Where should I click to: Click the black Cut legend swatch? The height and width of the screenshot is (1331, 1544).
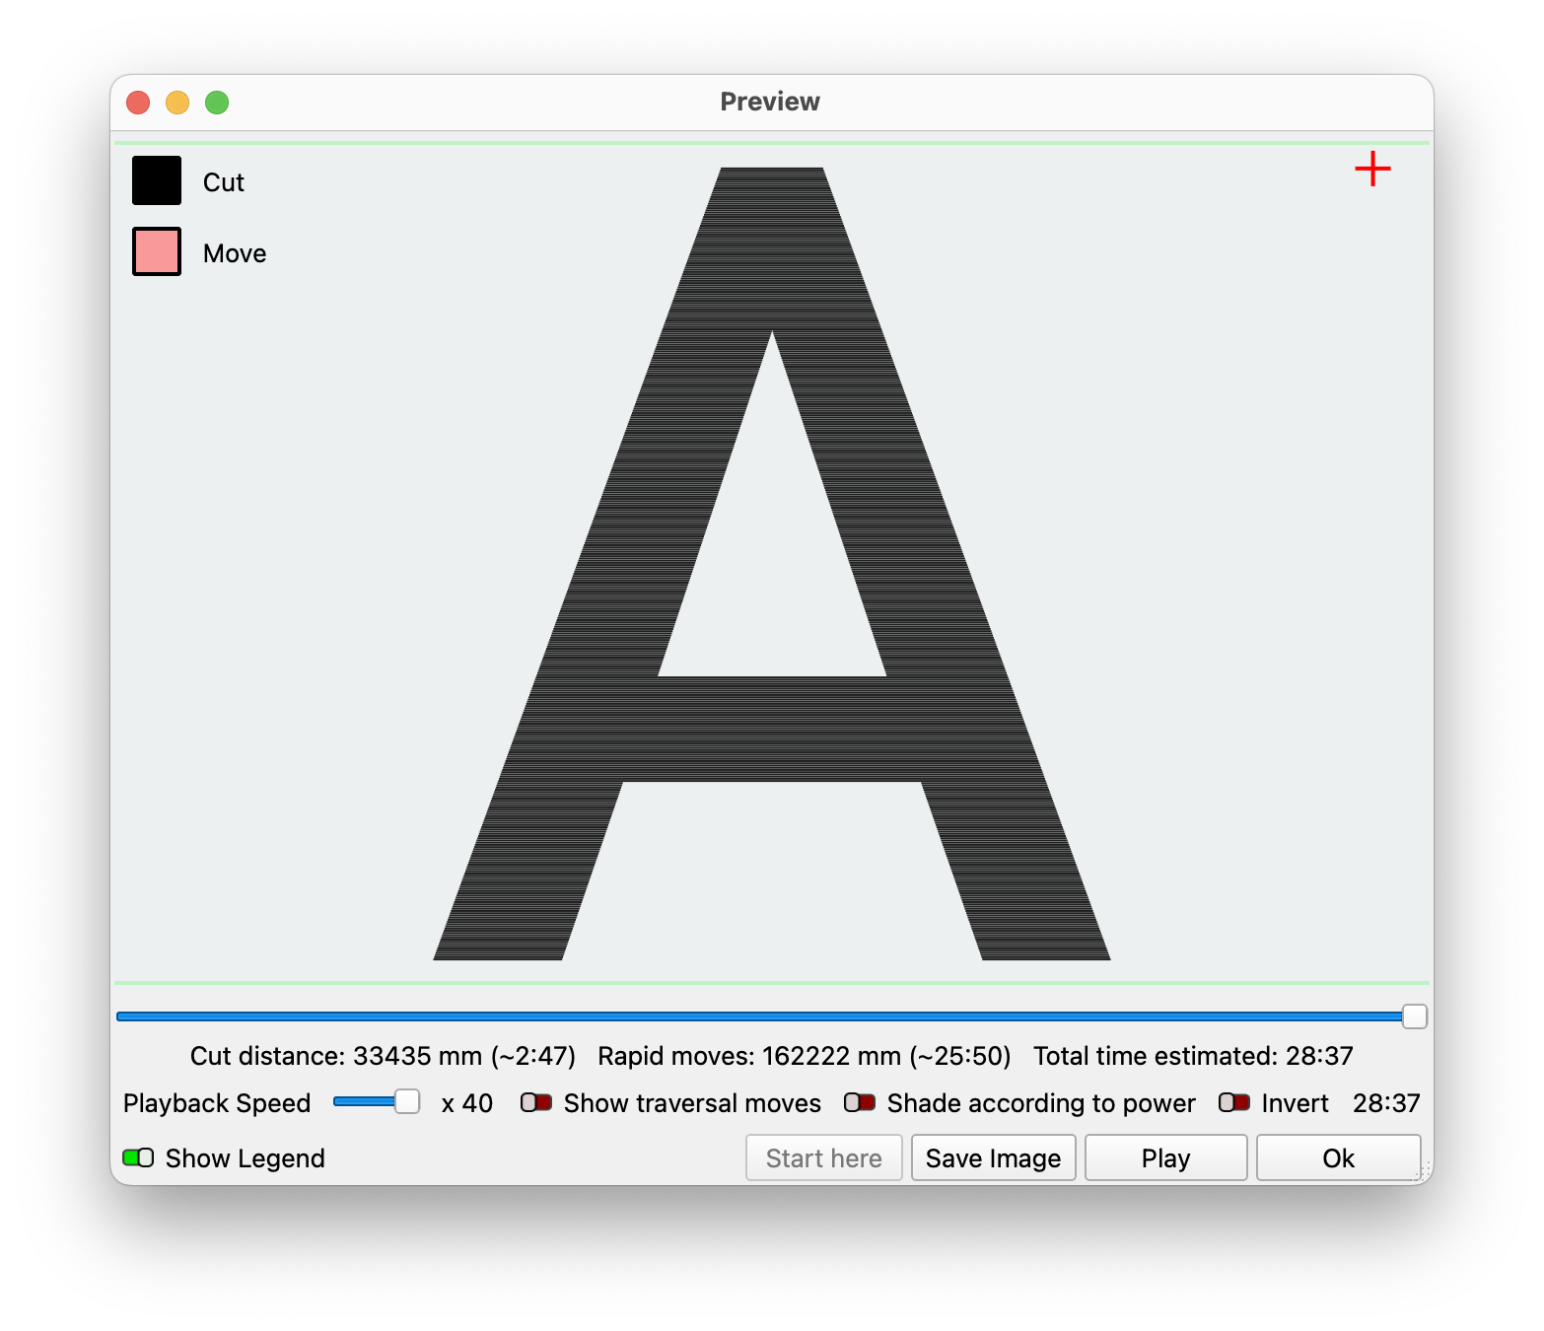click(x=157, y=181)
